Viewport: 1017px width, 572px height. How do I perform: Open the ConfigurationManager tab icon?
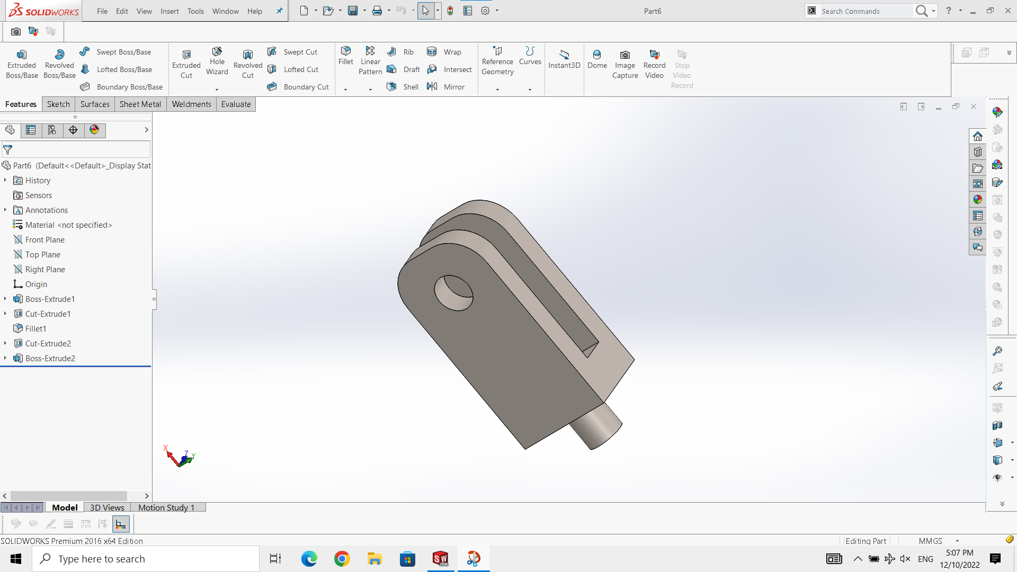52,130
